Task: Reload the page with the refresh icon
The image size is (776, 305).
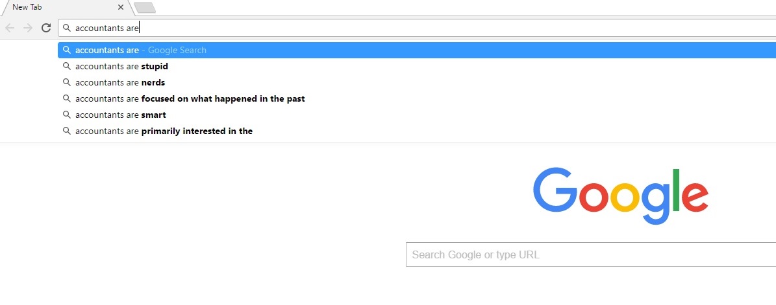Action: 46,28
